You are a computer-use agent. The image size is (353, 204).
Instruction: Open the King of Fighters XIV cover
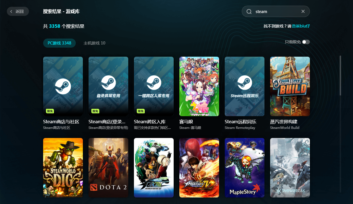(199, 168)
